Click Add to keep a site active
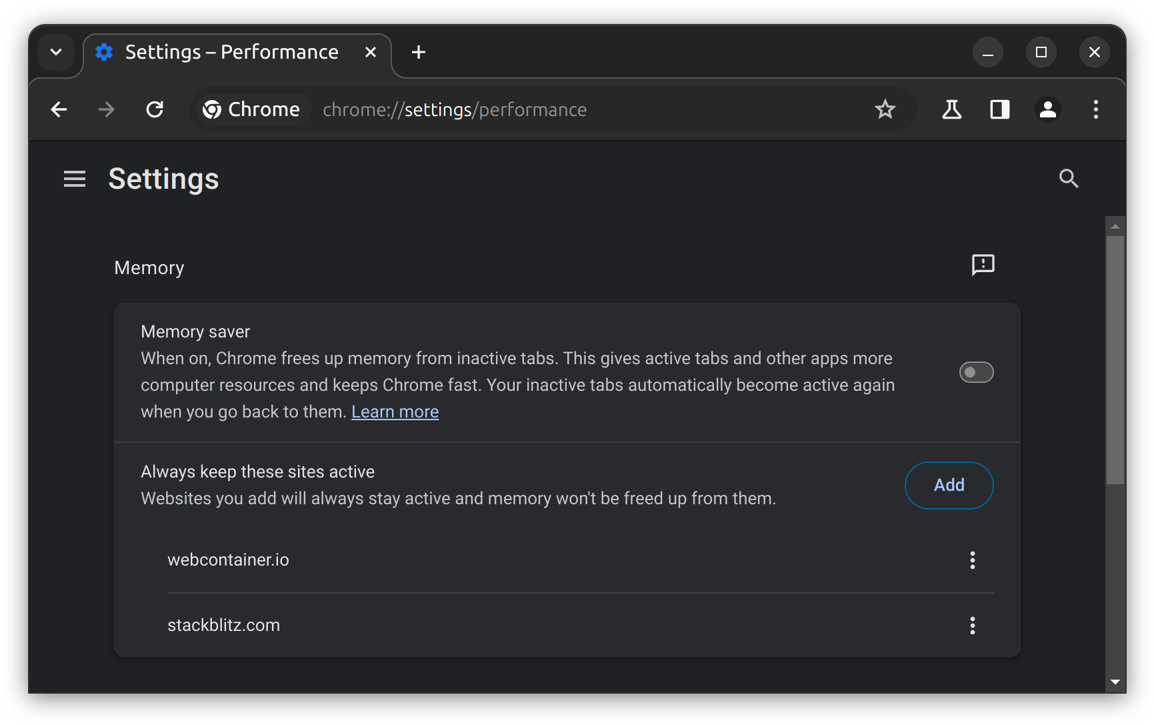This screenshot has width=1154, height=725. (x=949, y=486)
